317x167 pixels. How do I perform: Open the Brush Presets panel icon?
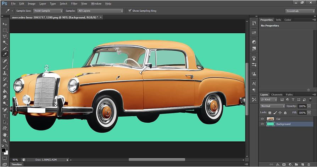254,65
